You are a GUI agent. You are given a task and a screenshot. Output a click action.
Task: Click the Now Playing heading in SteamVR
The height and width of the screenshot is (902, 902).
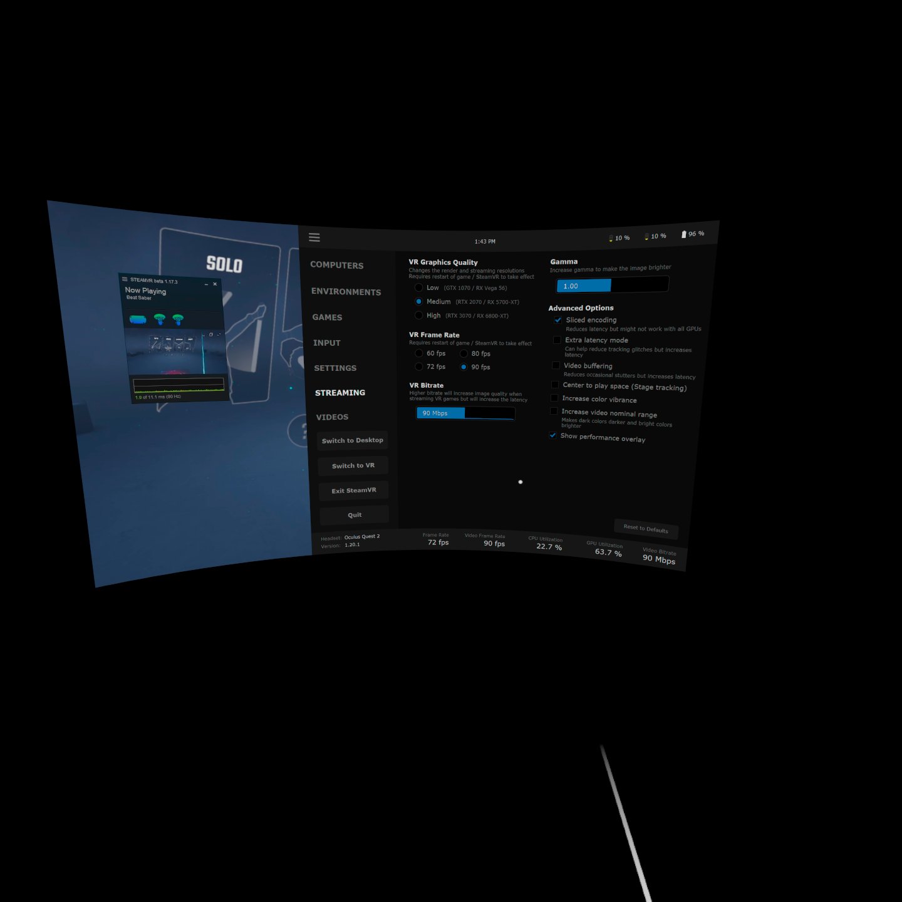145,291
